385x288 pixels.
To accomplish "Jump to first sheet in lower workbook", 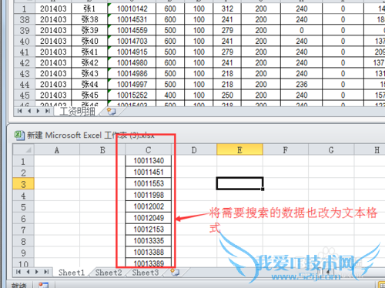I will [18, 272].
